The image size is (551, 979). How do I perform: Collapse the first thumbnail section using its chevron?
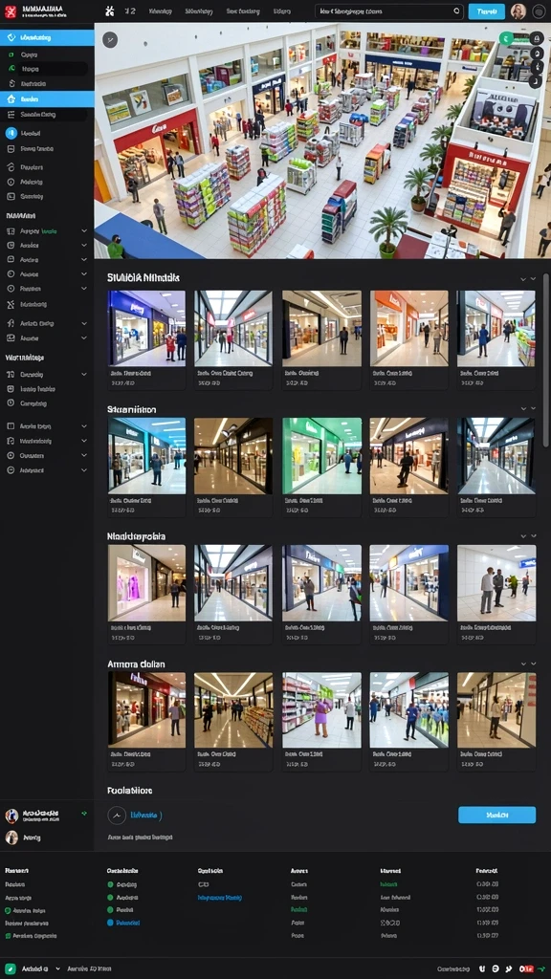point(523,278)
